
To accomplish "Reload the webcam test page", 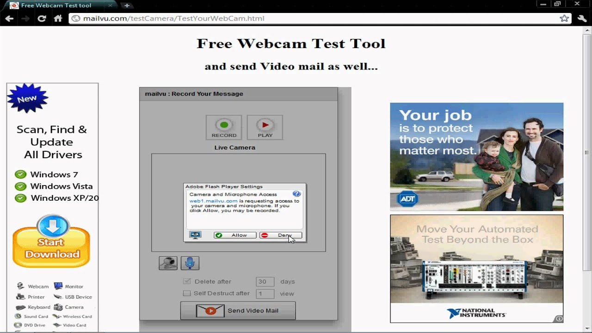I will [42, 18].
